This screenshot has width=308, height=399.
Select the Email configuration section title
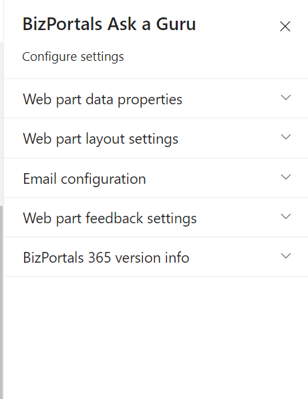tap(84, 178)
